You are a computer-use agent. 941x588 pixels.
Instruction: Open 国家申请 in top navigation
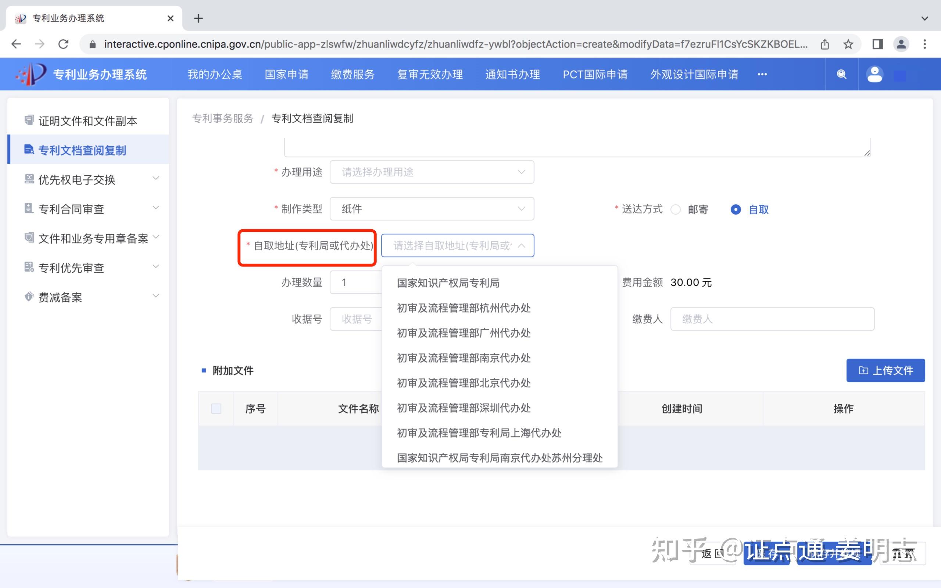[287, 74]
